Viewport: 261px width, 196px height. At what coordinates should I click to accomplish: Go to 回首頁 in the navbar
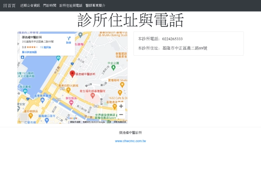(9, 5)
